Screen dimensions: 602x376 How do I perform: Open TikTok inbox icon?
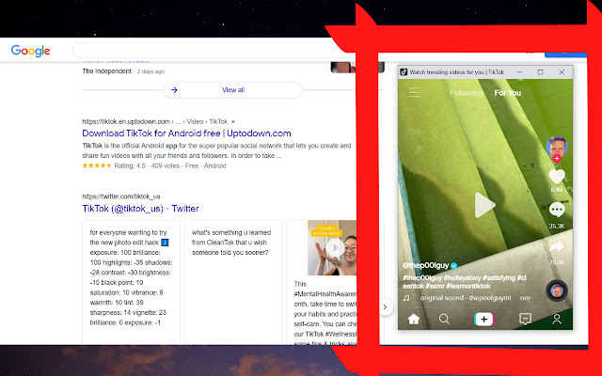point(525,320)
